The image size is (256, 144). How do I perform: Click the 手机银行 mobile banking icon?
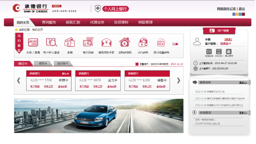click(219, 52)
